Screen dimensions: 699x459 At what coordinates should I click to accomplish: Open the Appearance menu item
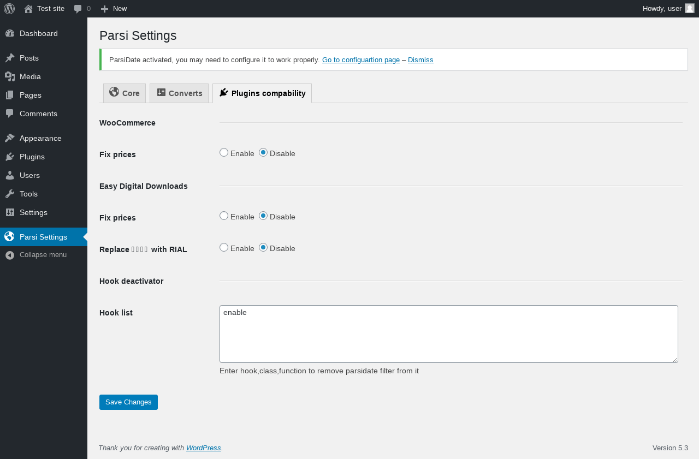(40, 138)
